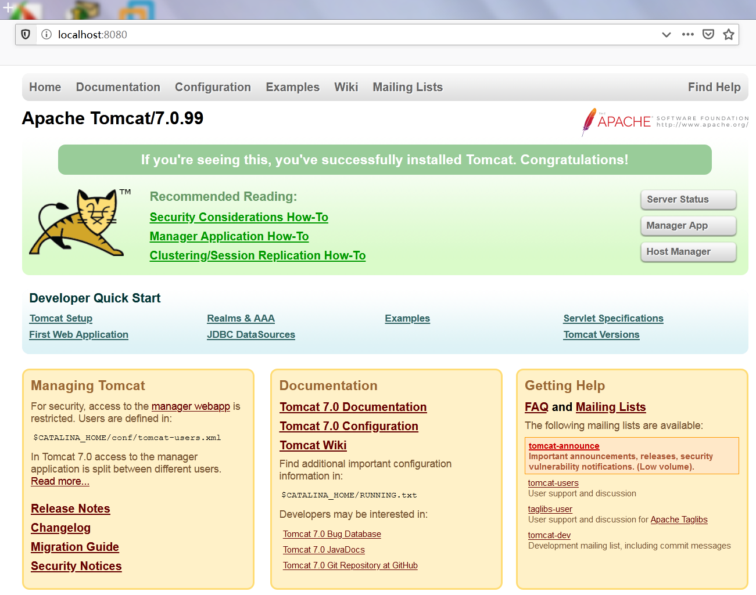The width and height of the screenshot is (756, 595).
Task: Open Tomcat Versions link
Action: pyautogui.click(x=601, y=335)
